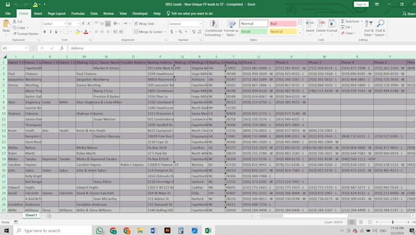Switch to Page Break Preview view
The width and height of the screenshot is (416, 235).
[370, 222]
